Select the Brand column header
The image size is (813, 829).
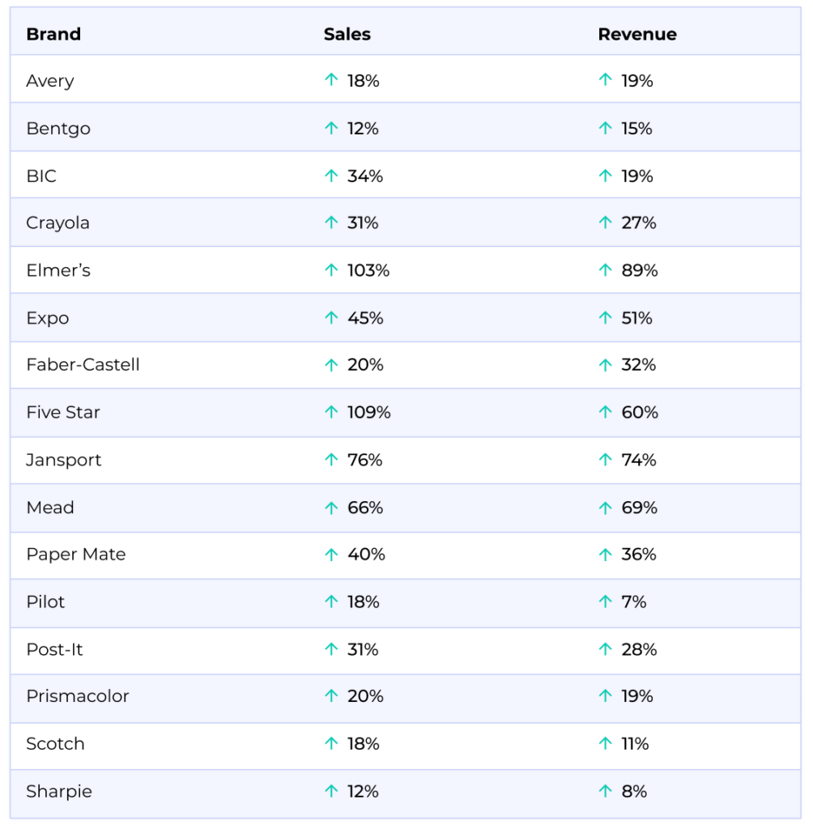point(53,34)
